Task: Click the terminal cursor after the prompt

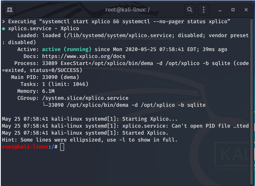Action: (x=62, y=147)
